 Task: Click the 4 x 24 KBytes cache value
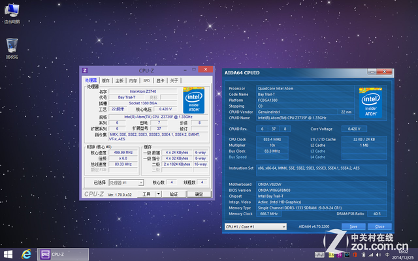point(177,152)
